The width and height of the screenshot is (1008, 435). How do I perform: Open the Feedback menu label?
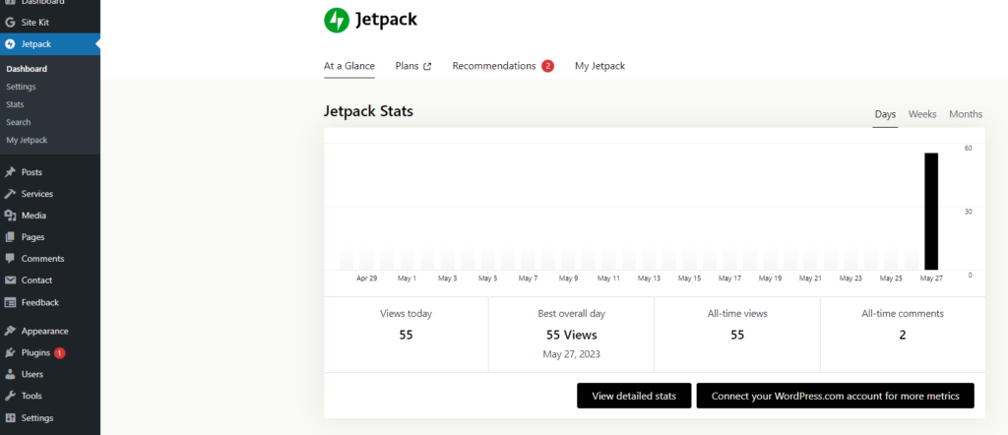point(39,302)
